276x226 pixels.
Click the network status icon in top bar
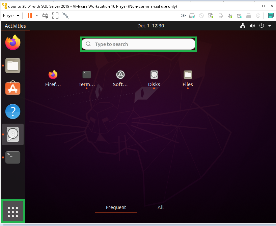[243, 26]
